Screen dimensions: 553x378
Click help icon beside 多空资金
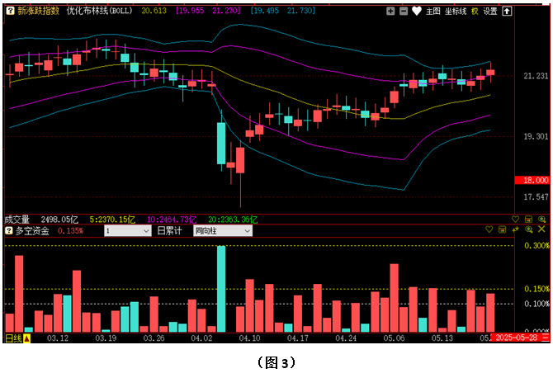click(x=9, y=230)
